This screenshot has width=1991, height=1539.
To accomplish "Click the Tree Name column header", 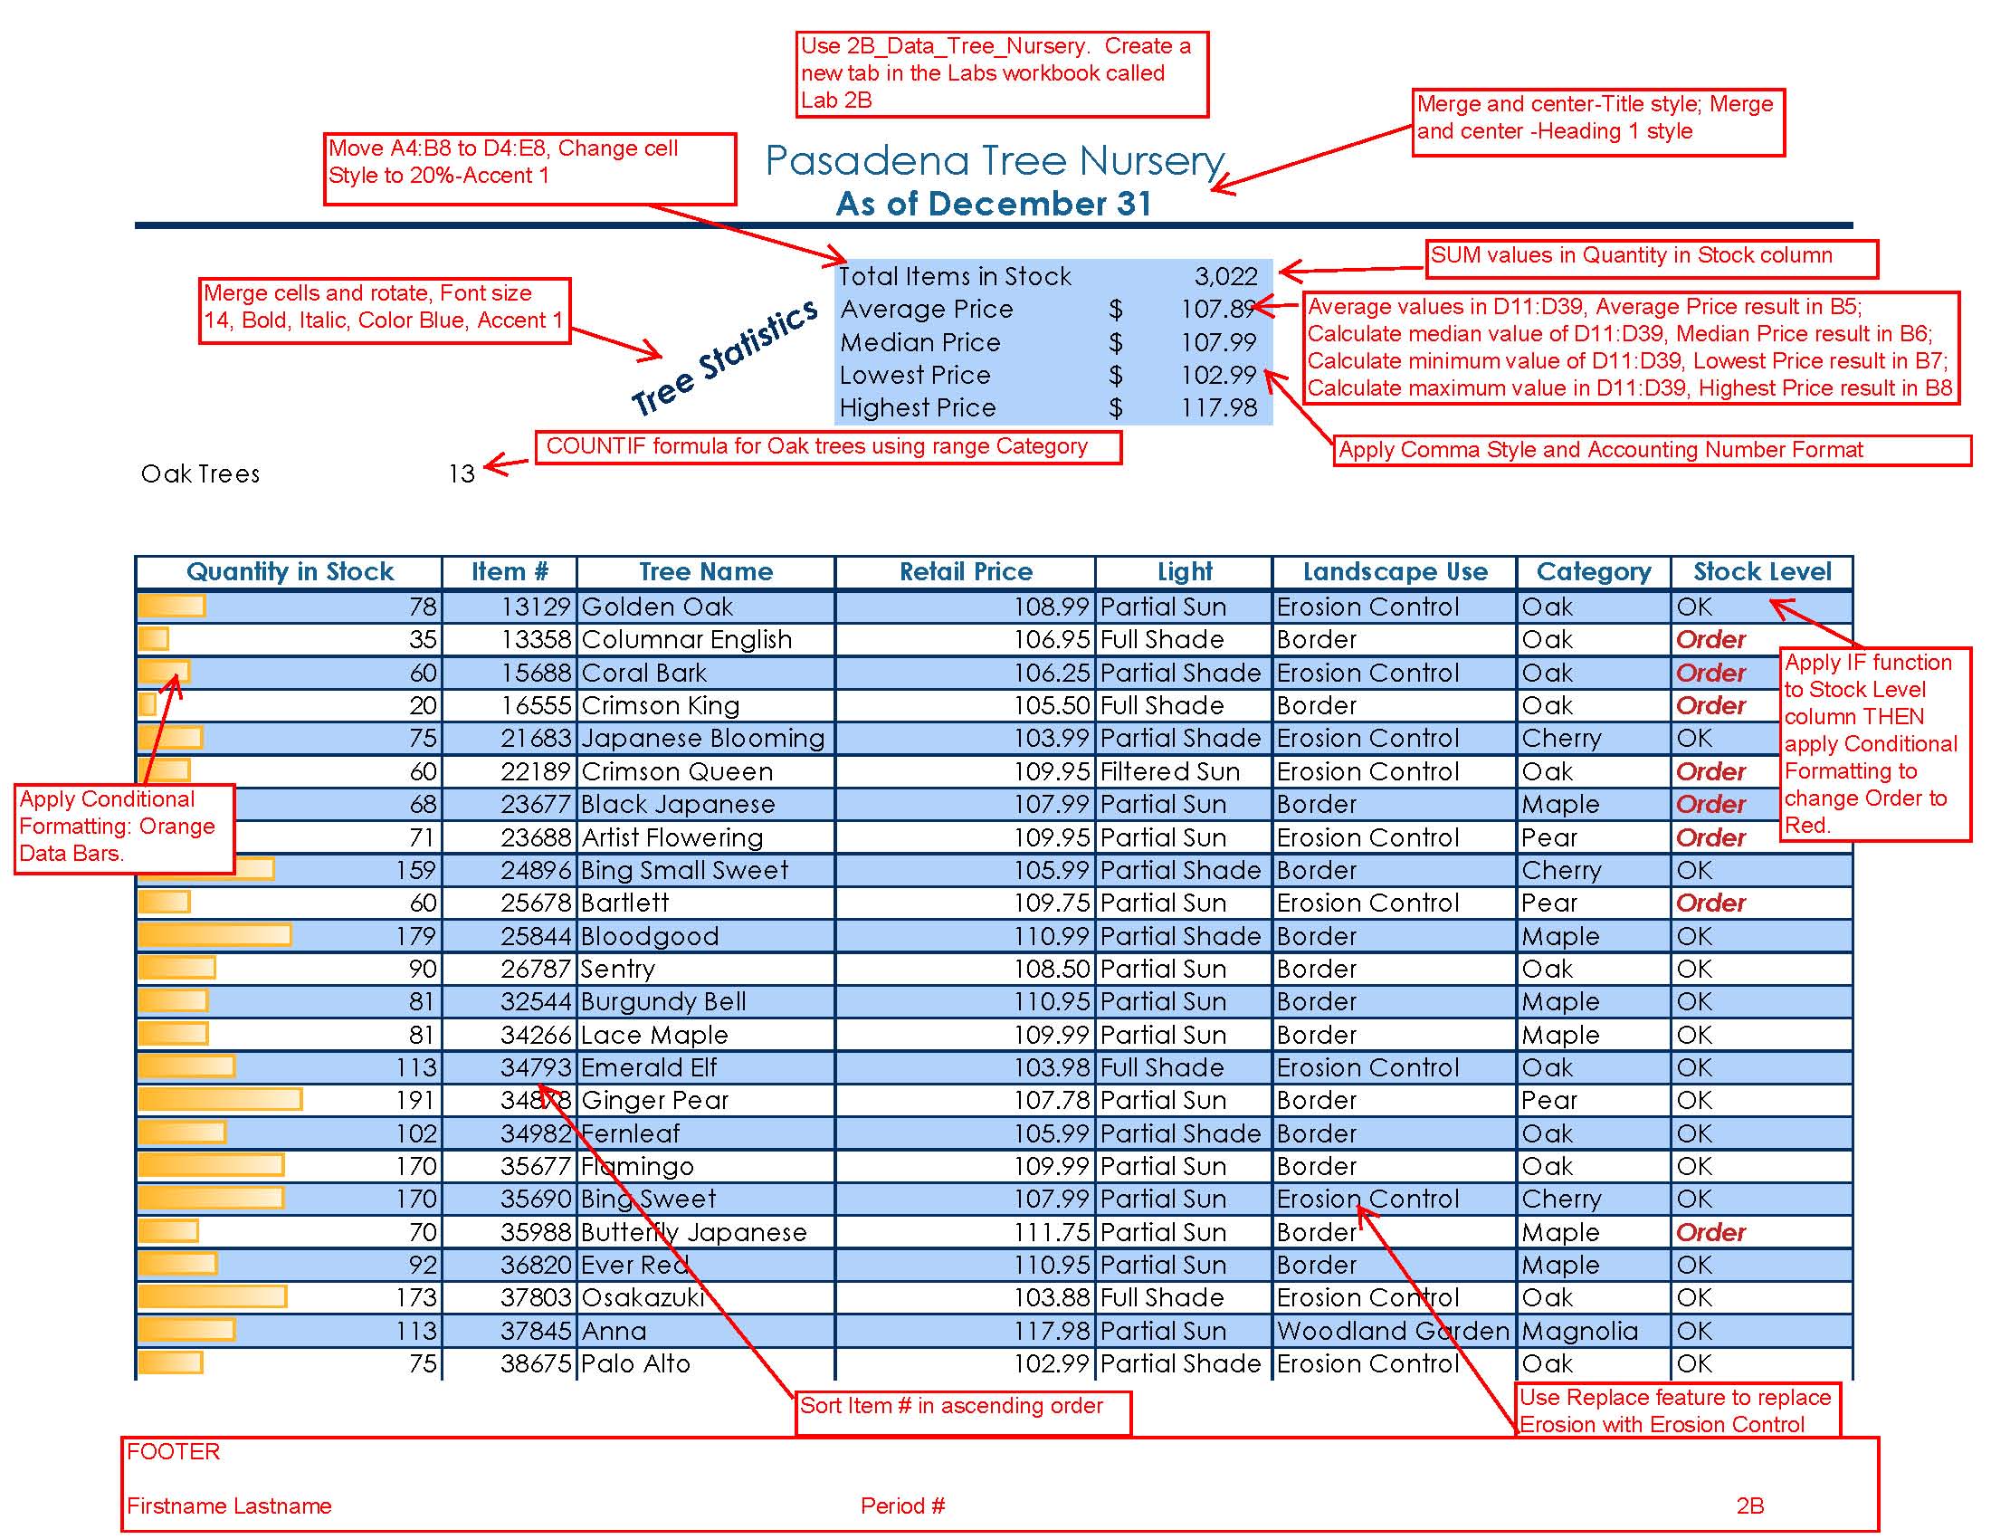I will point(706,571).
